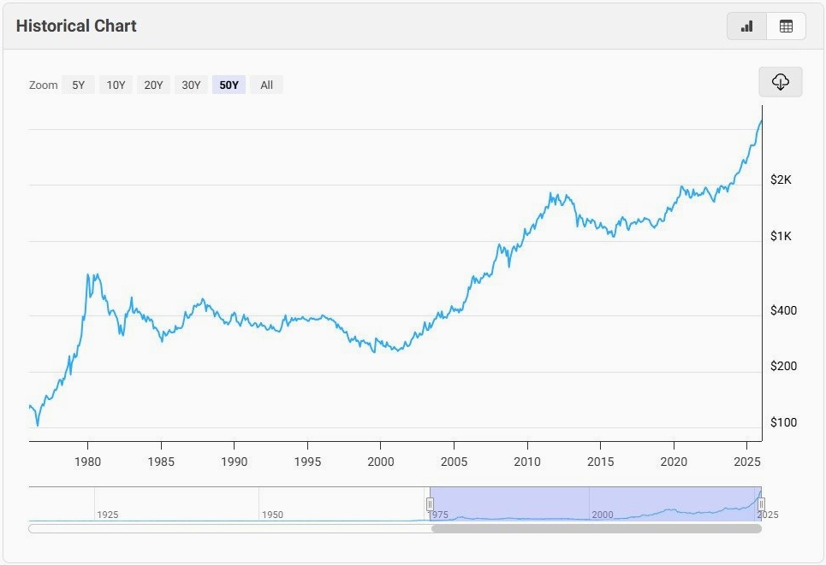
Task: Click the Historical Chart title
Action: (76, 26)
